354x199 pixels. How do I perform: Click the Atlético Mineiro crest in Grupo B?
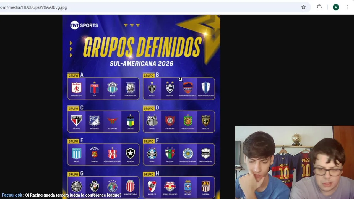[x=152, y=87]
